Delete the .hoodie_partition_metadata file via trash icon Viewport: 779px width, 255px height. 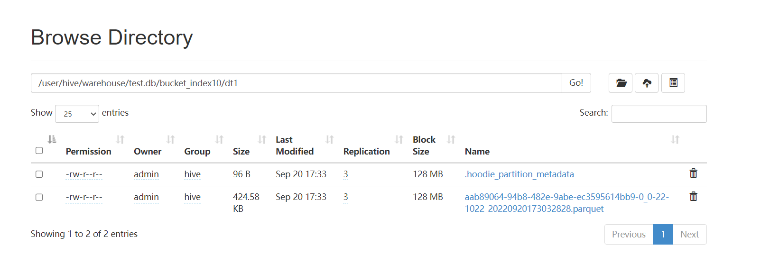coord(693,173)
